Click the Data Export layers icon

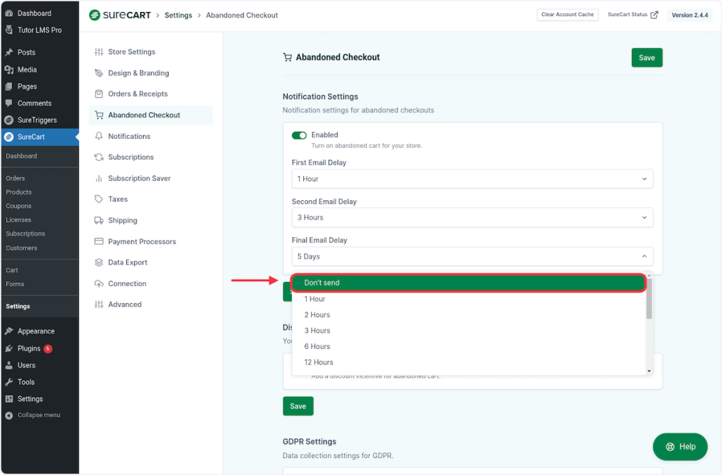(x=99, y=263)
